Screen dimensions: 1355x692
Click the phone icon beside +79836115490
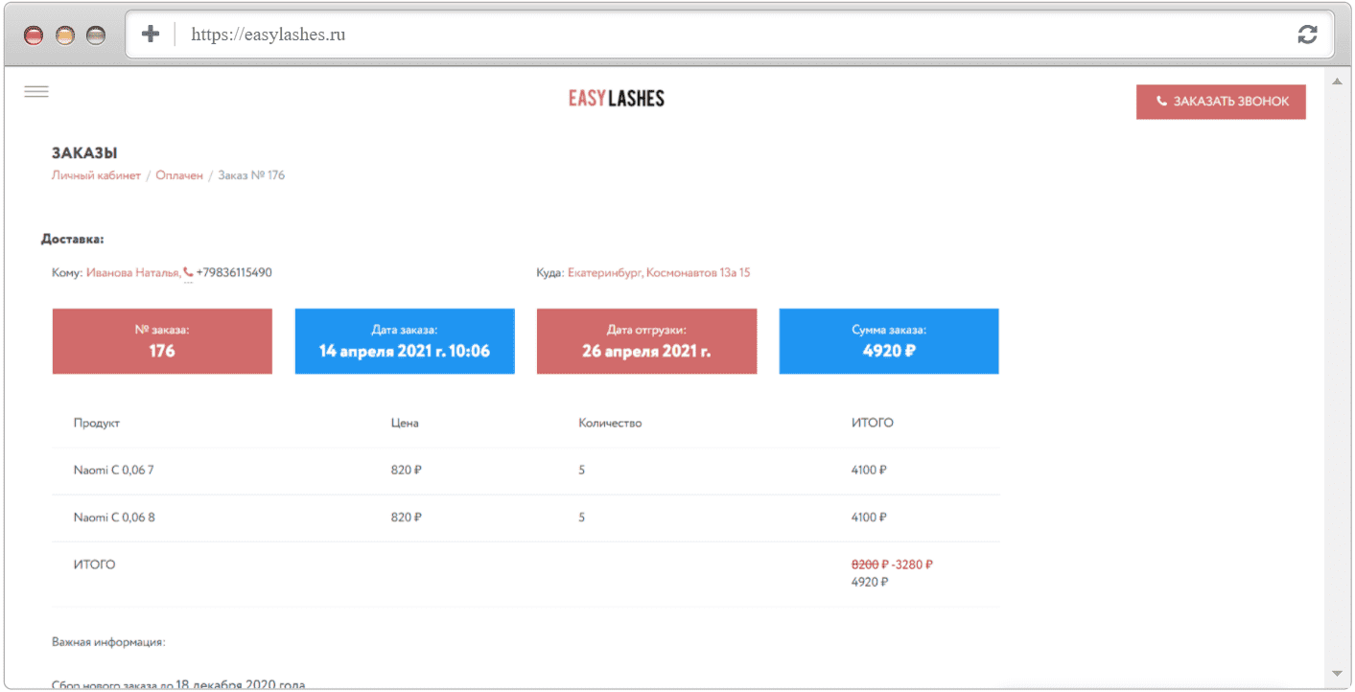pos(188,272)
